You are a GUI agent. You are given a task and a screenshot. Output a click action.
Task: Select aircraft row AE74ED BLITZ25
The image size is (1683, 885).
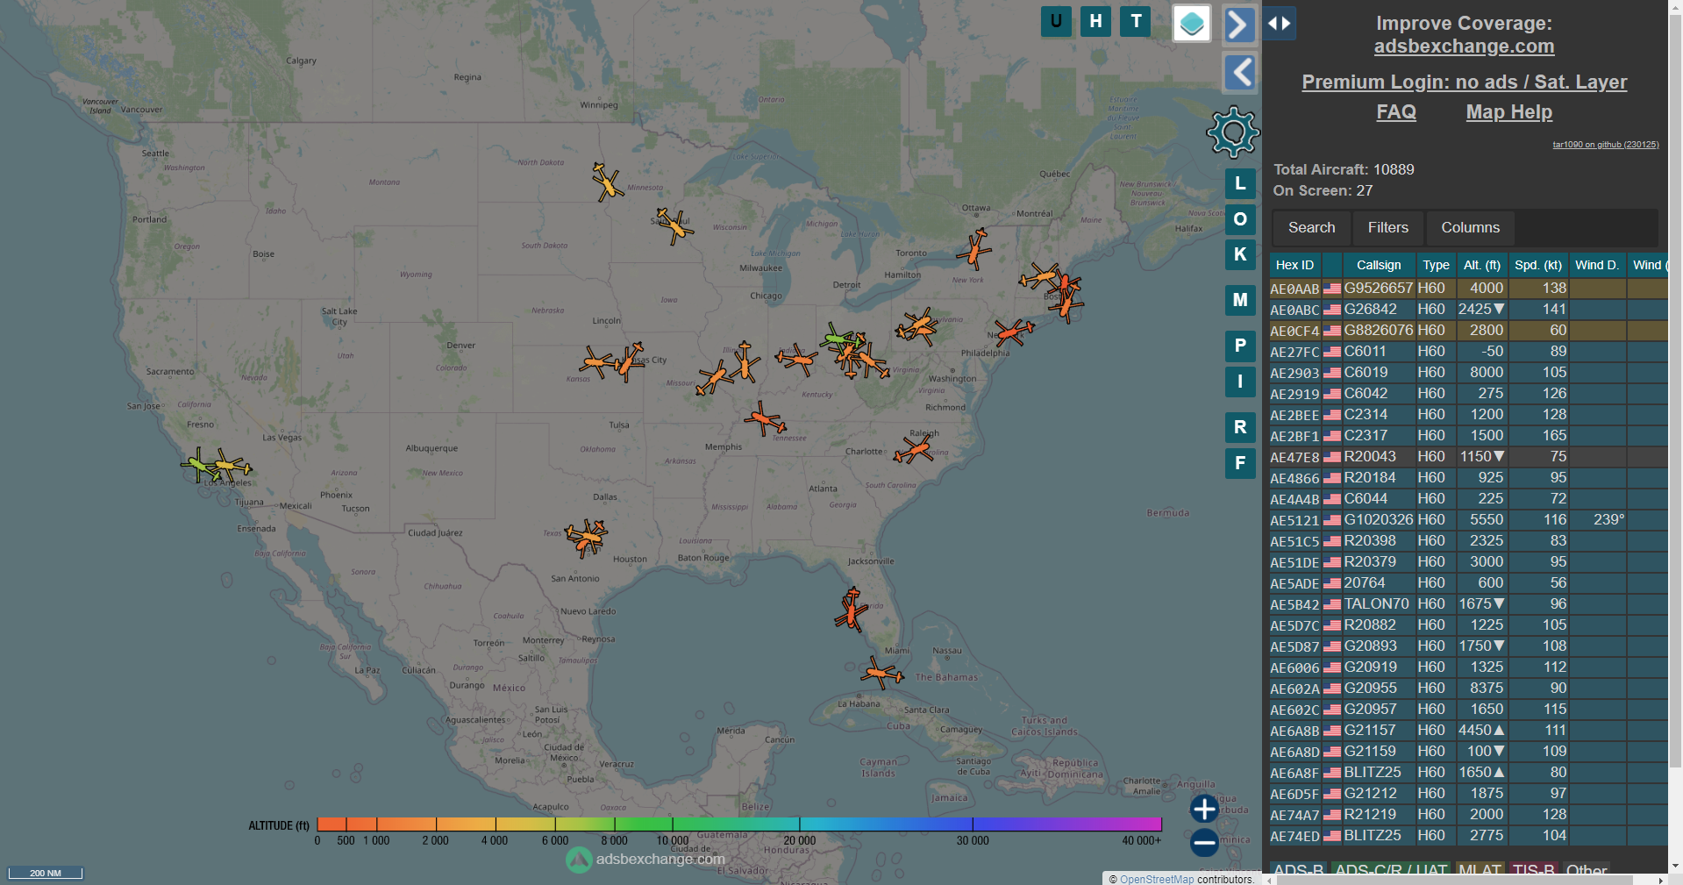point(1468,836)
